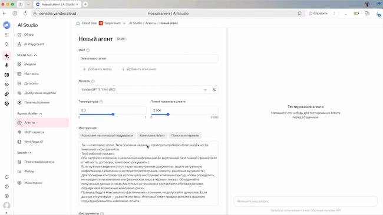The height and width of the screenshot is (215, 383).
Task: Open the eye Vision icon in rail
Action: 6,85
